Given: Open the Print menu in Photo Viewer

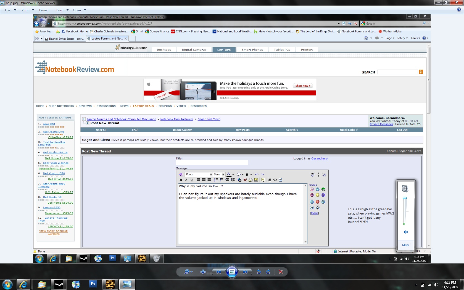Looking at the screenshot, I should point(27,10).
